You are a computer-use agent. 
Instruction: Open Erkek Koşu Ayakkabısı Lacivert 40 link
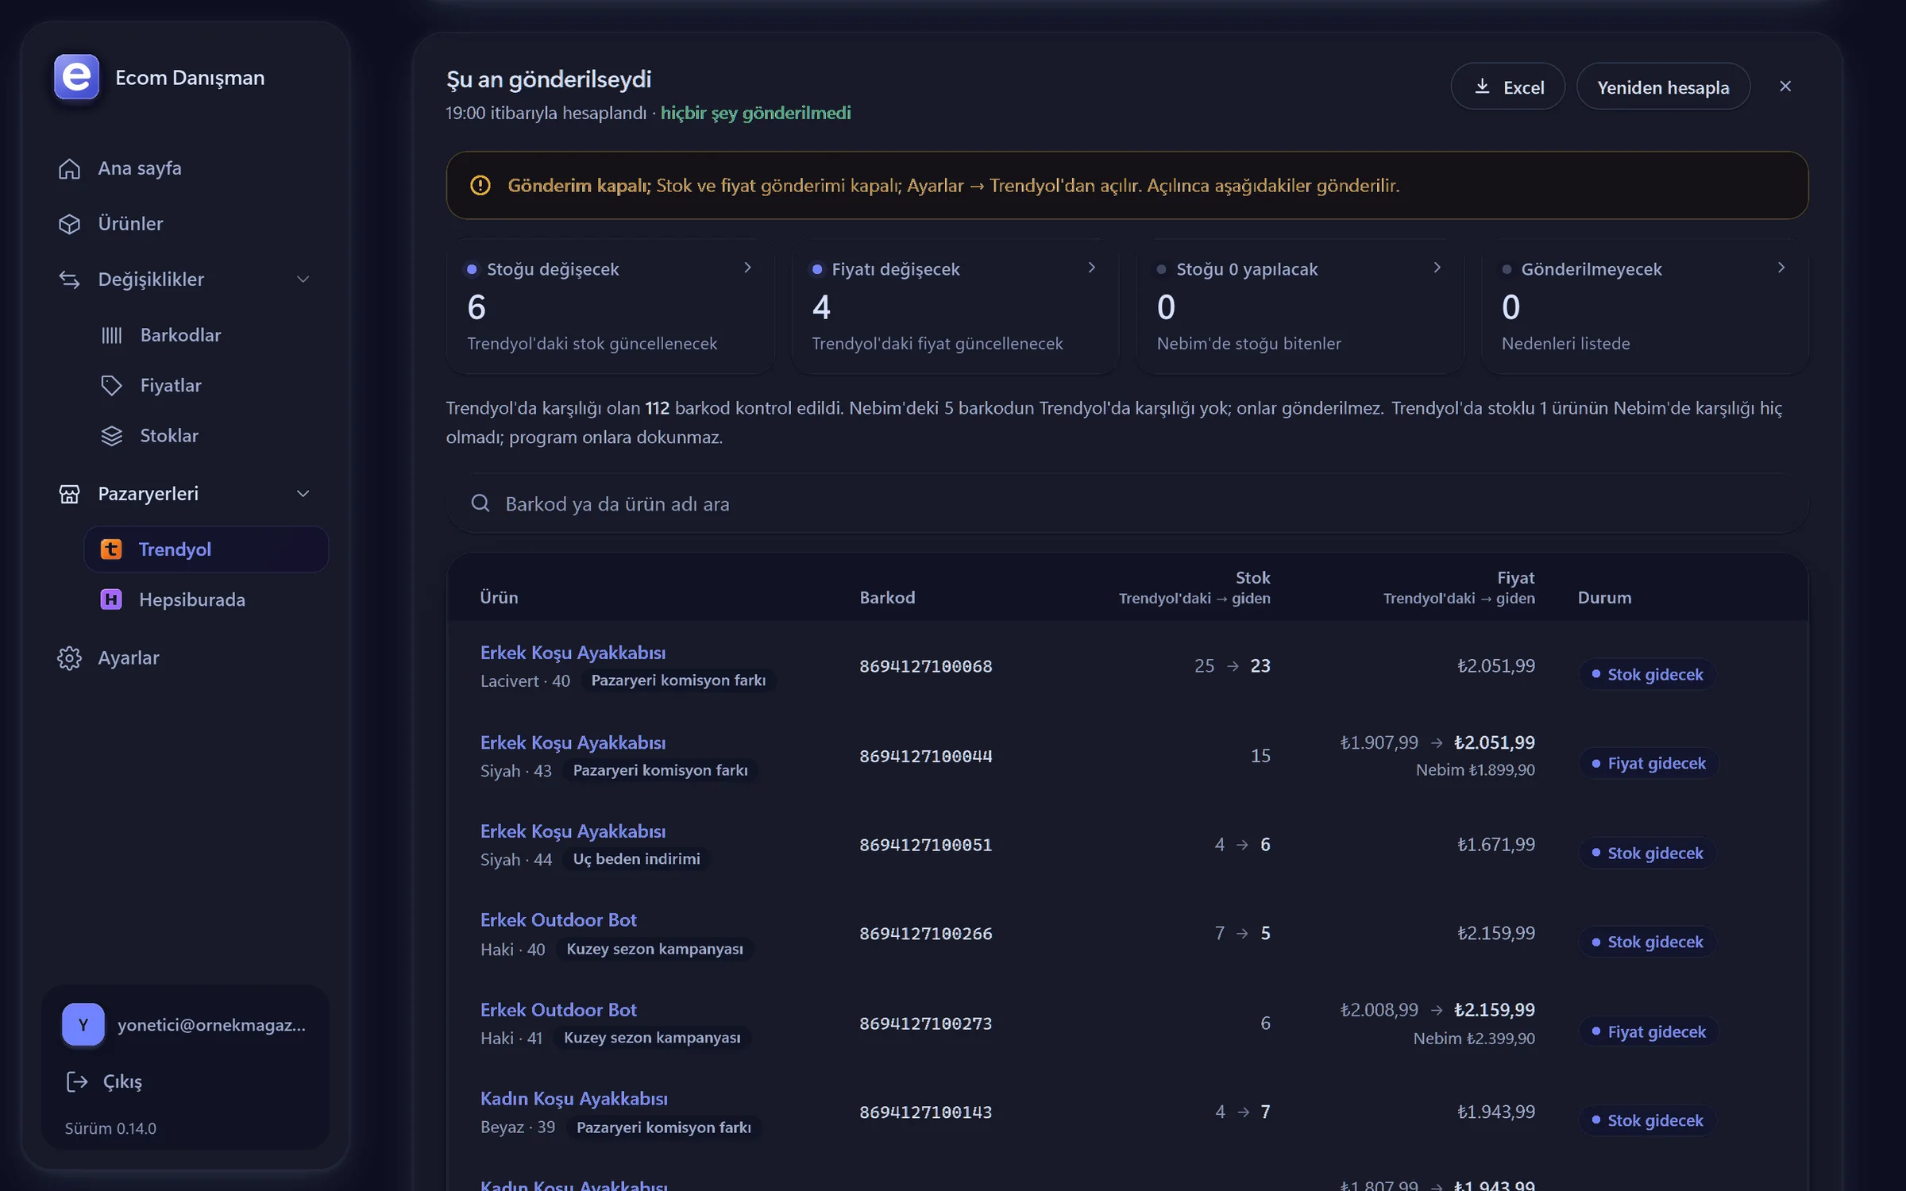[573, 653]
